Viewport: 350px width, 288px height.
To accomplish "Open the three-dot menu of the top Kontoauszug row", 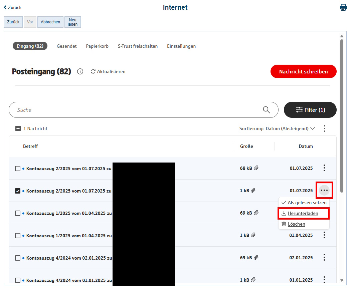I will click(x=324, y=168).
